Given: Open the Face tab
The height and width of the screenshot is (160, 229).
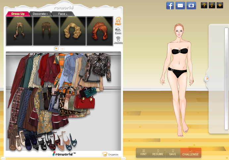Looking at the screenshot, I should coord(62,14).
